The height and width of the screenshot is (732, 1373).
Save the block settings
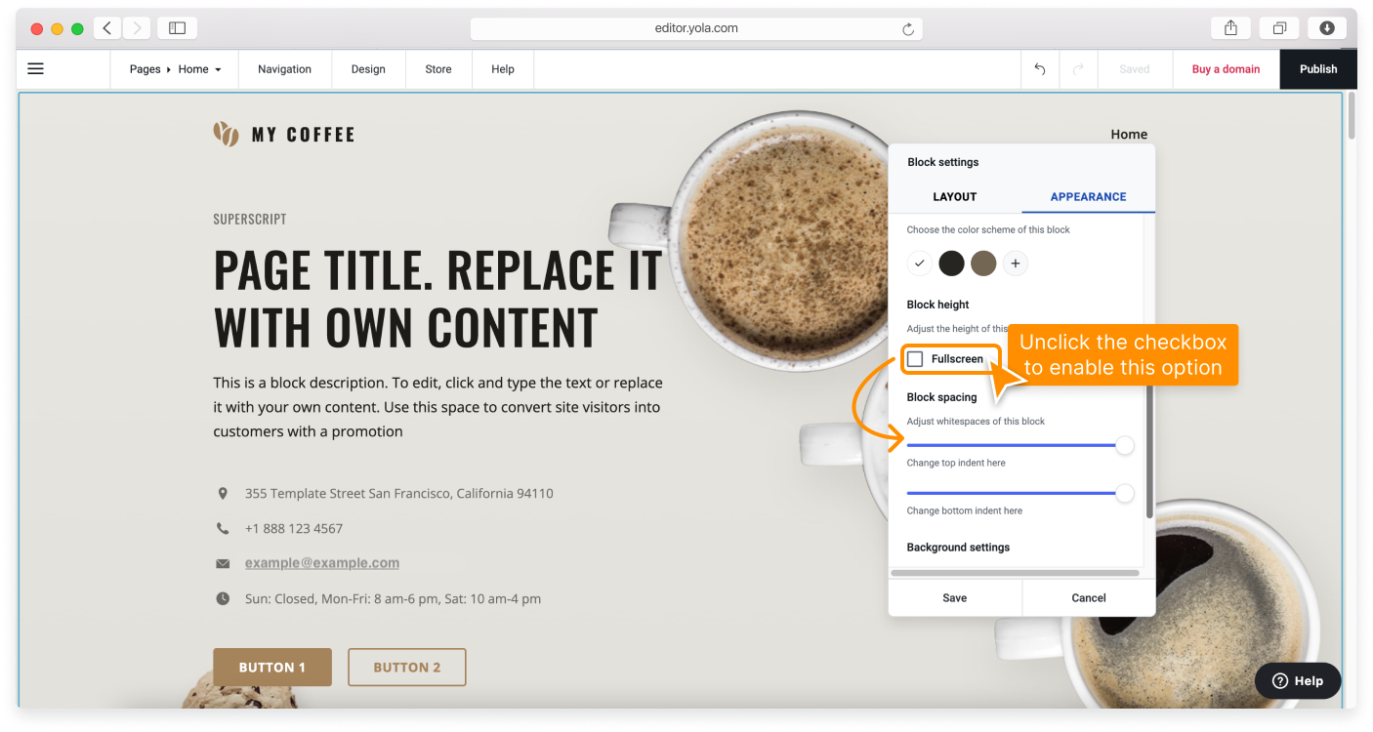tap(955, 598)
